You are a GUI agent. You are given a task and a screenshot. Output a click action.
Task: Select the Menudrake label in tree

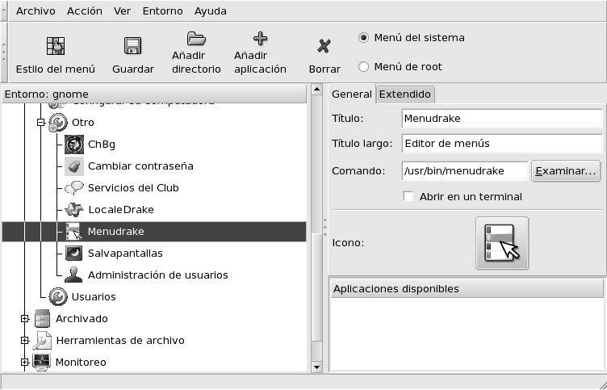click(x=115, y=232)
